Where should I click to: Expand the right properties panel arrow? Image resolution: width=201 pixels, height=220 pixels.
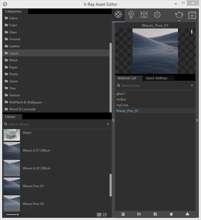coord(197,120)
